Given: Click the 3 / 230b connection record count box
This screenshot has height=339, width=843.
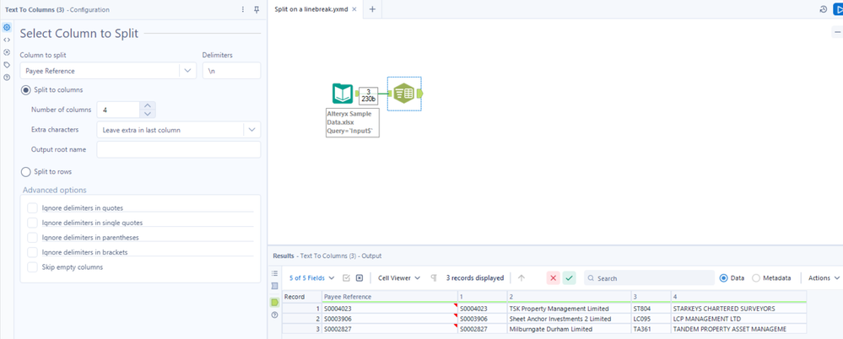Looking at the screenshot, I should 369,95.
